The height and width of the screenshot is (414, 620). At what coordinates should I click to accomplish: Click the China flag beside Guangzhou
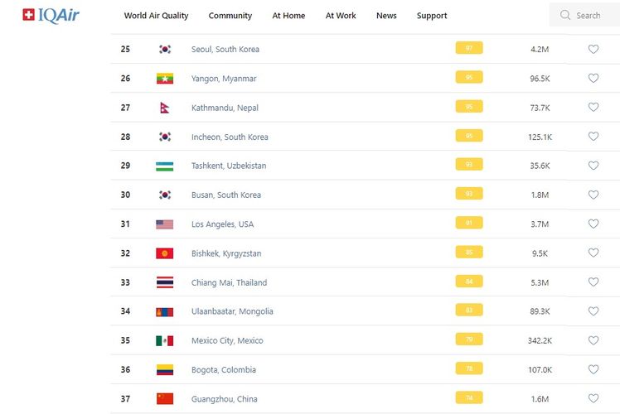tap(165, 398)
